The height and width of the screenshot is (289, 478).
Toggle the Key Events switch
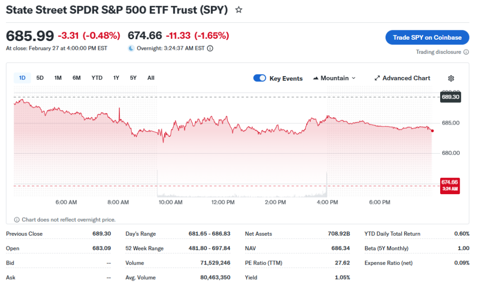(x=260, y=78)
